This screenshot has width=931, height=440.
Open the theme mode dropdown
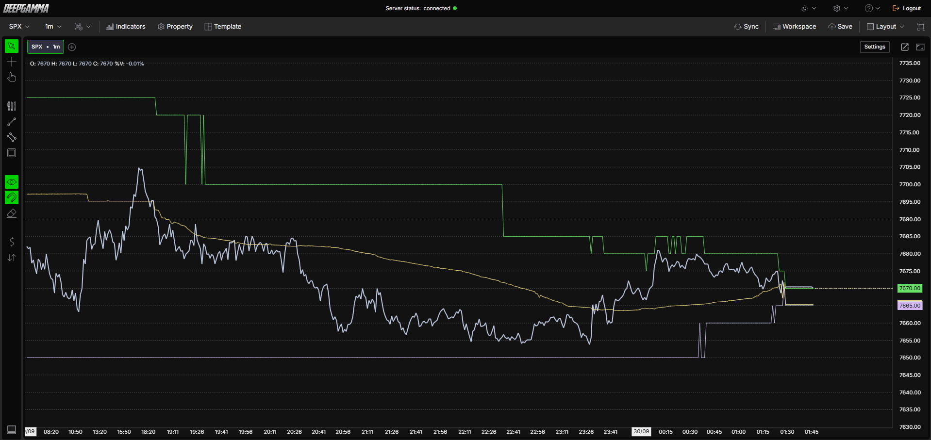809,8
